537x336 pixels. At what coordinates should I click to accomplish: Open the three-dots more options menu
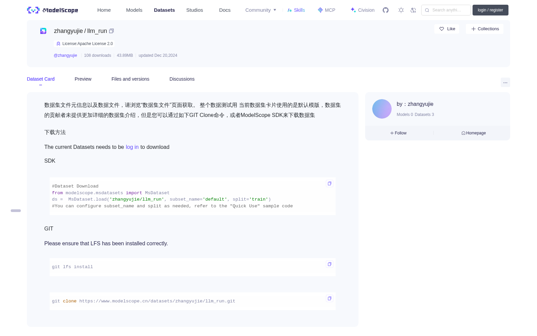pyautogui.click(x=505, y=82)
